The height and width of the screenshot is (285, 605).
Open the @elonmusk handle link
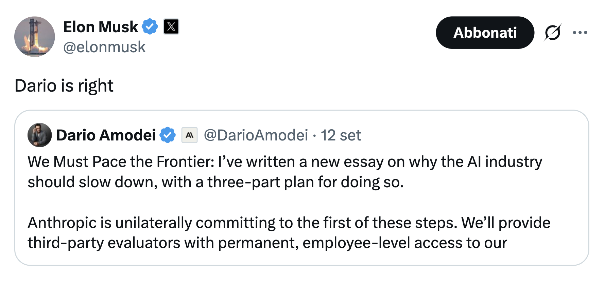(104, 47)
